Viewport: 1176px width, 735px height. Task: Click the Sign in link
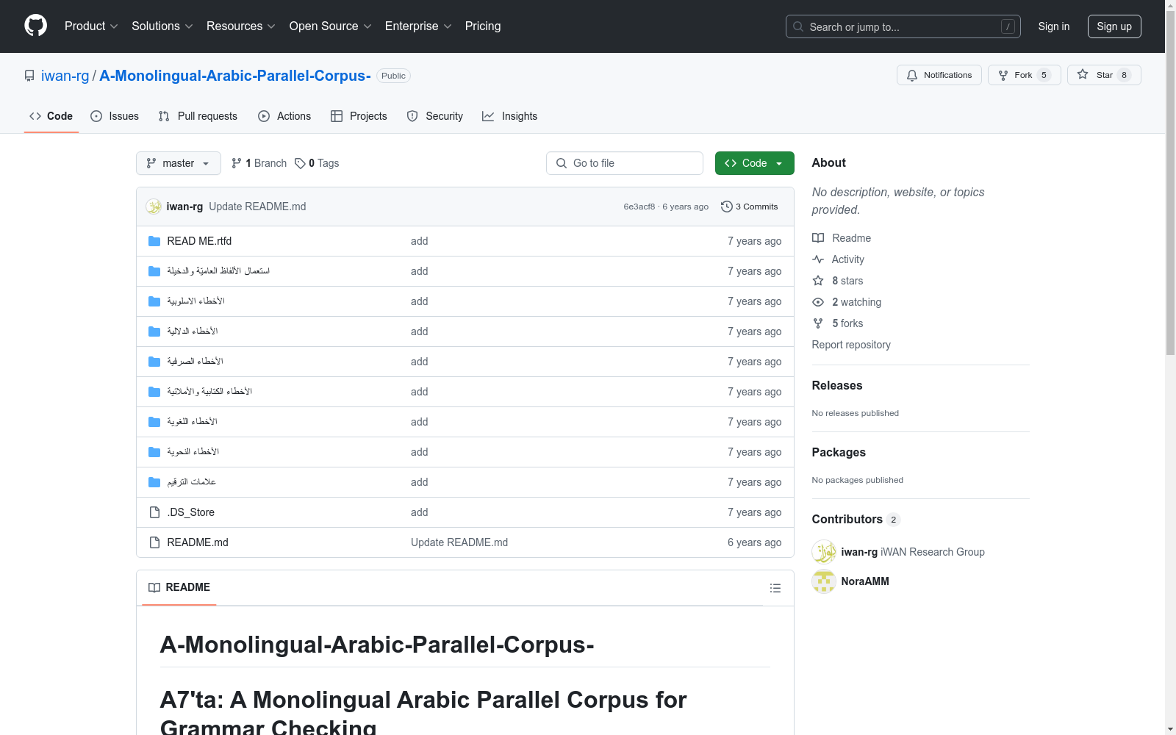coord(1054,26)
